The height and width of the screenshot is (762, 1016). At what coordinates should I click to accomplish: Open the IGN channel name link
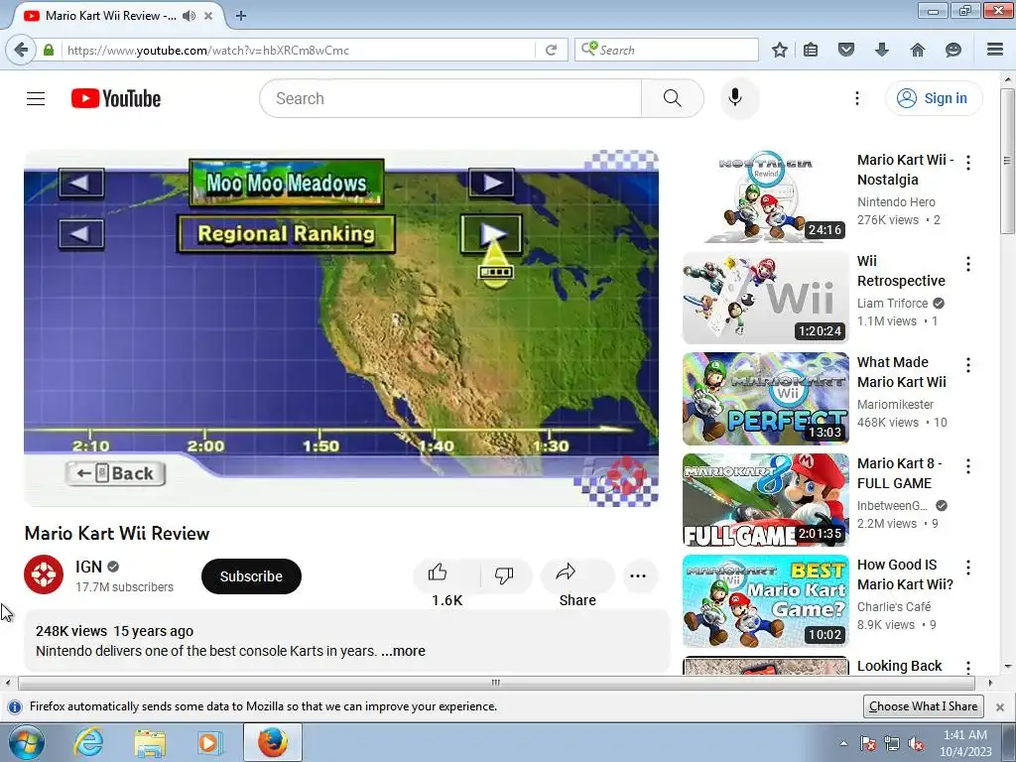pyautogui.click(x=88, y=567)
